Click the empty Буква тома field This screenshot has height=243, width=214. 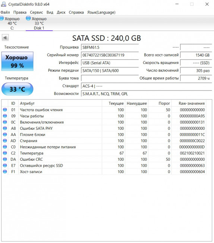(110, 78)
